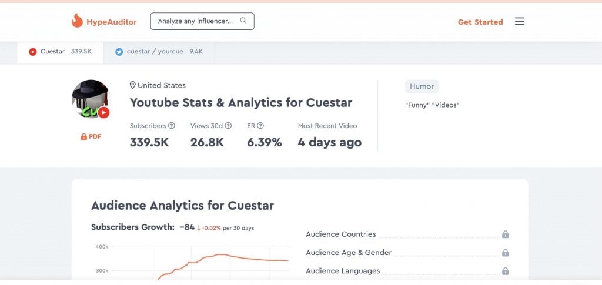
Task: Click the ER help question icon
Action: (260, 125)
